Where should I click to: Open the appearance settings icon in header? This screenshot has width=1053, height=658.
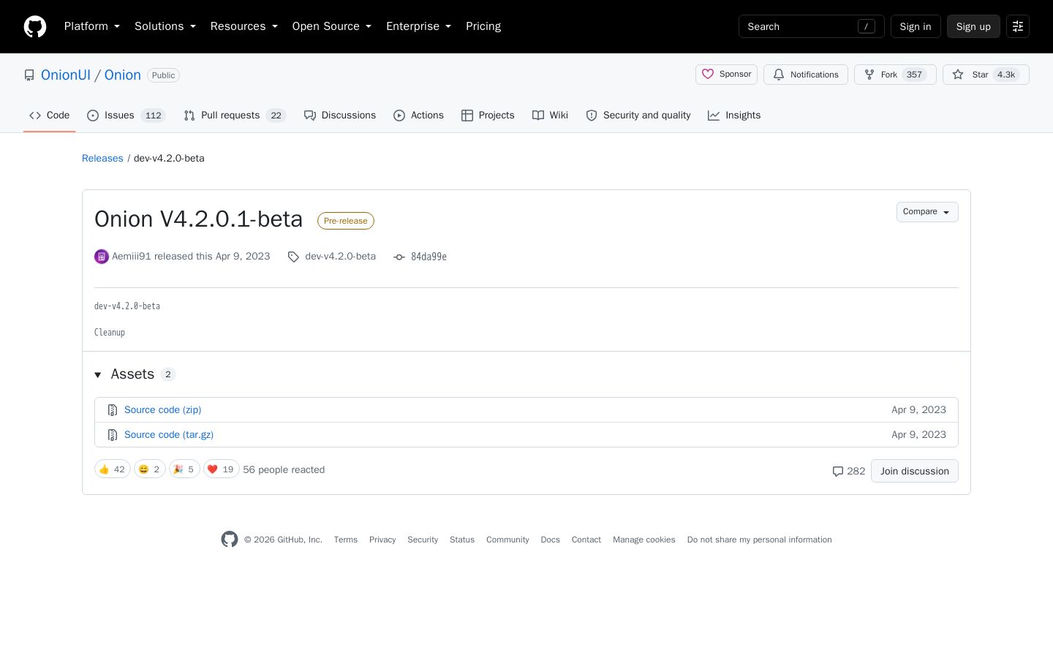pyautogui.click(x=1018, y=26)
